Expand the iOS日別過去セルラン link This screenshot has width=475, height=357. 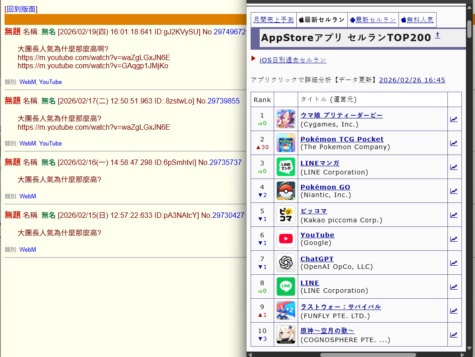[x=293, y=60]
